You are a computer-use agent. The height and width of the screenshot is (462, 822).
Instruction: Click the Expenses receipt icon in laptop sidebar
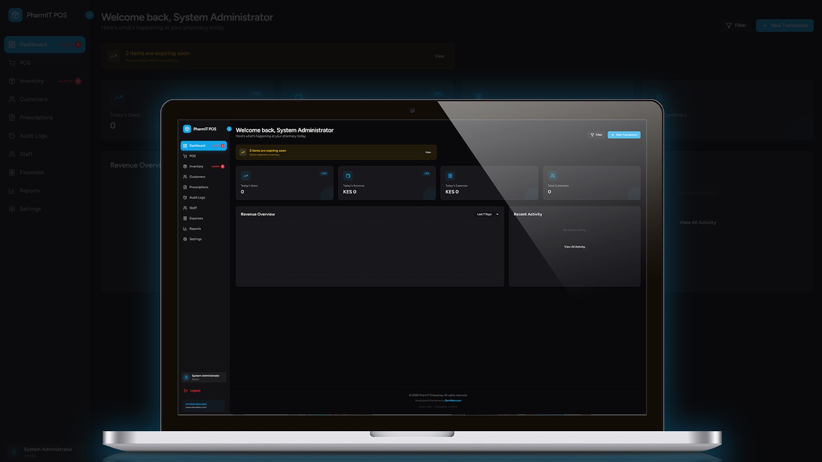click(185, 218)
